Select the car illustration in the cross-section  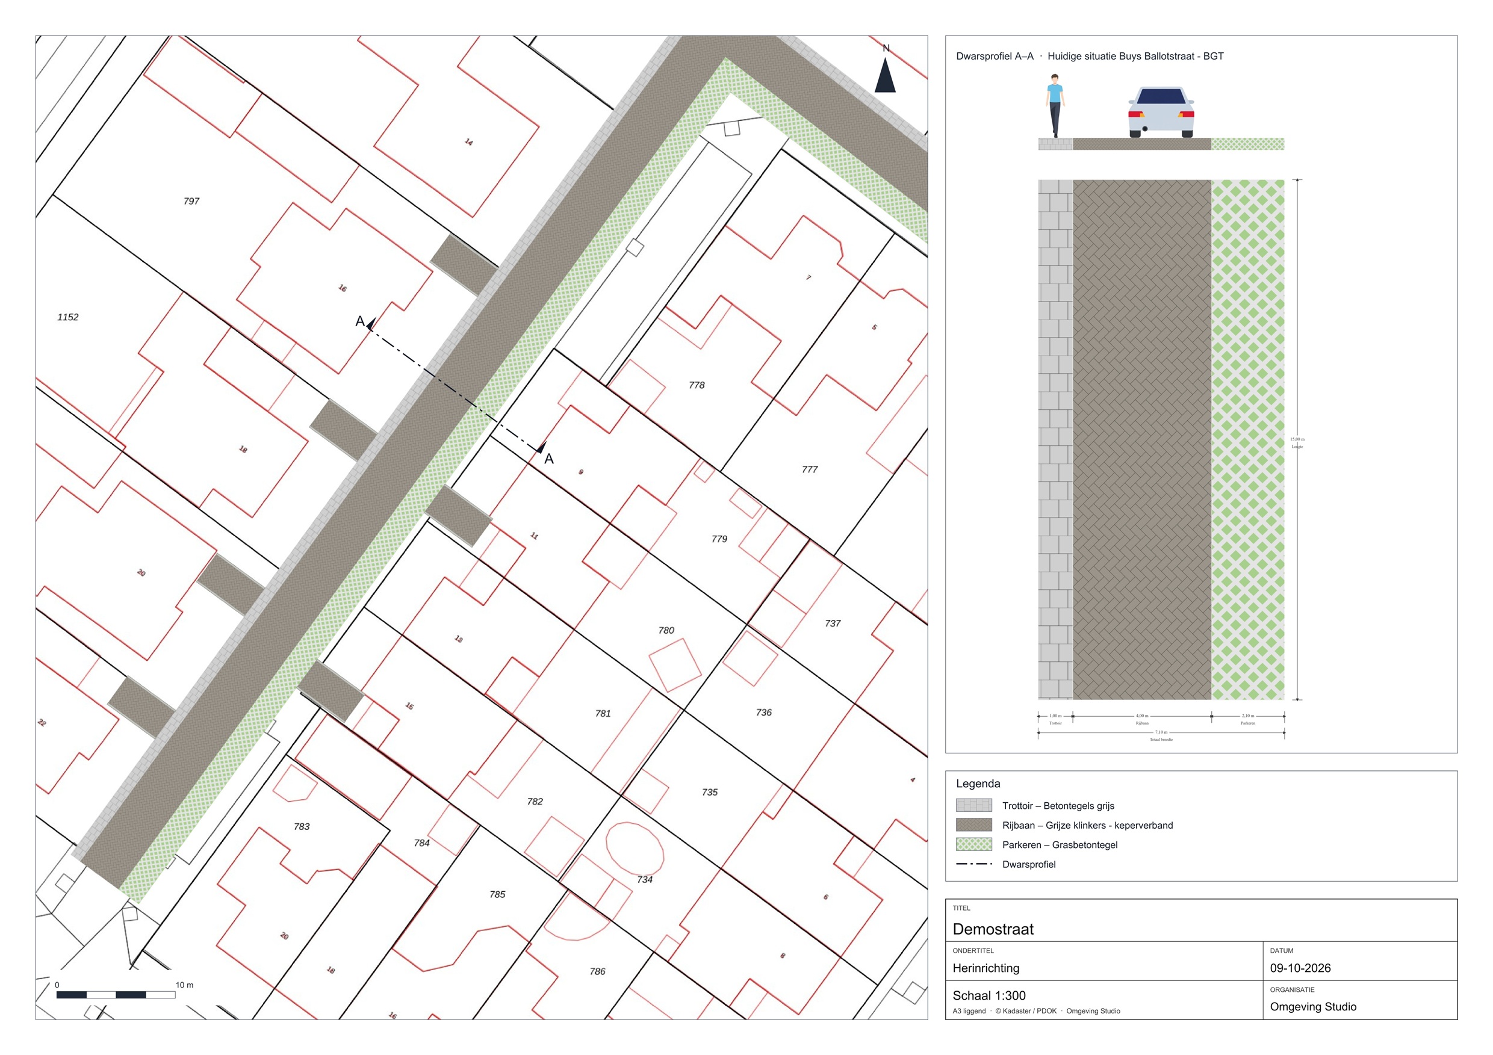[1161, 112]
